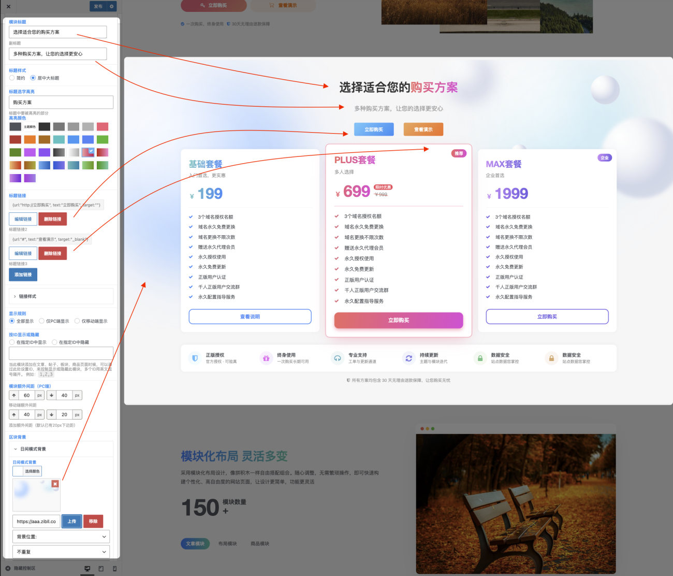Select 全部显示 display rule
673x576 pixels.
pyautogui.click(x=12, y=321)
